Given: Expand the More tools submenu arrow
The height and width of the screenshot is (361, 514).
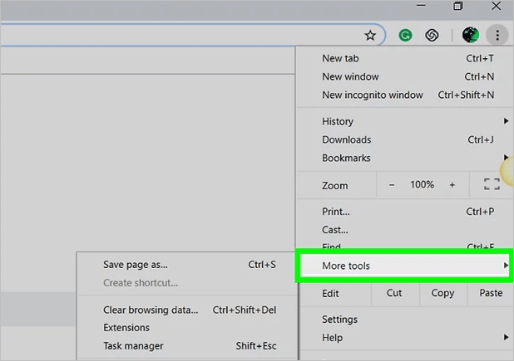Looking at the screenshot, I should 506,266.
